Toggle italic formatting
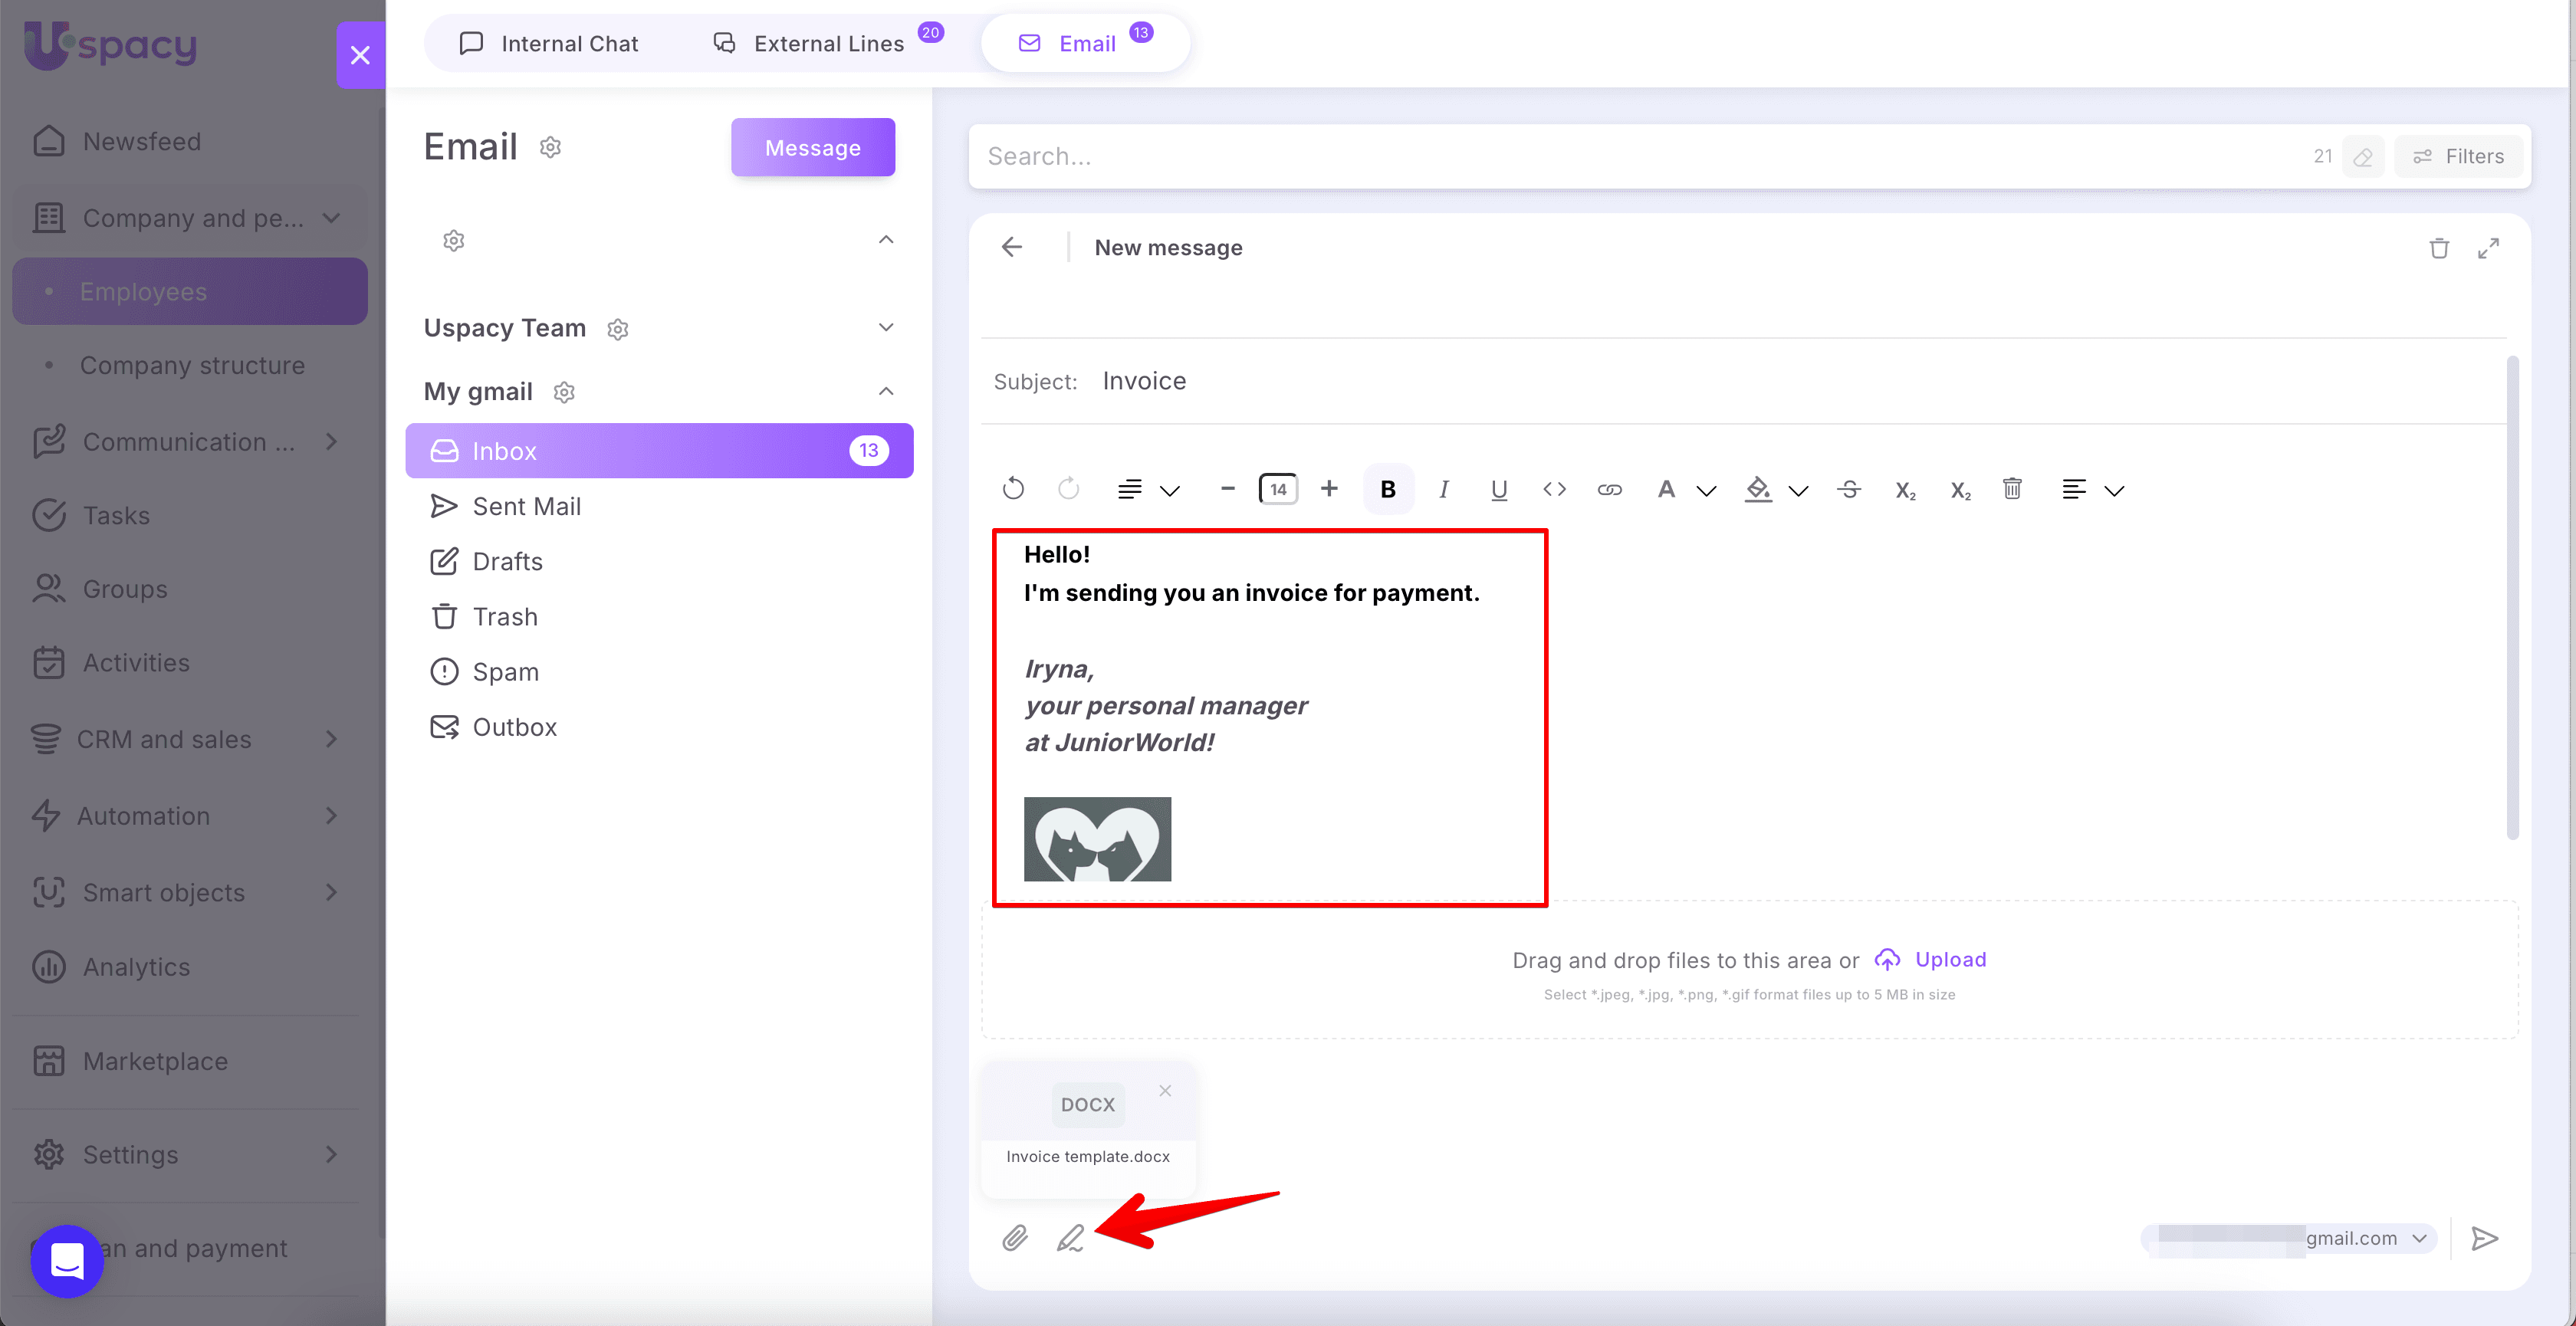The height and width of the screenshot is (1326, 2576). [1443, 489]
